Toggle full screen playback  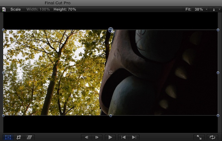click(x=199, y=137)
